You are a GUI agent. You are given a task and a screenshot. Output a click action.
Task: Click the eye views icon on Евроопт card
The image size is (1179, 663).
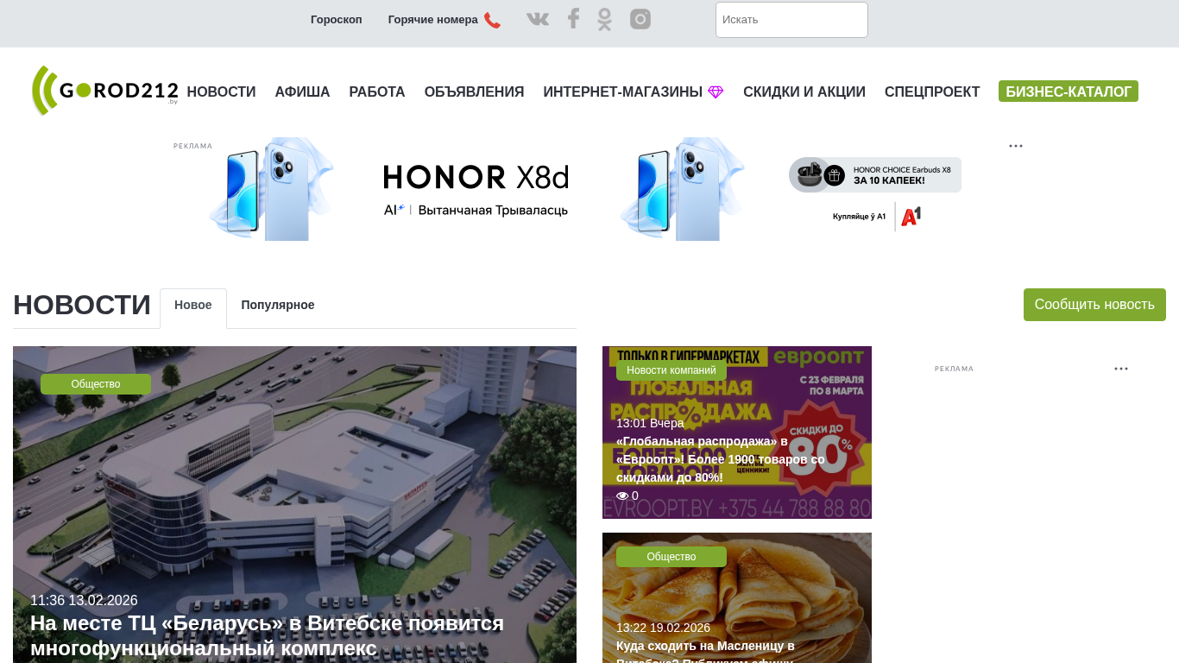622,496
